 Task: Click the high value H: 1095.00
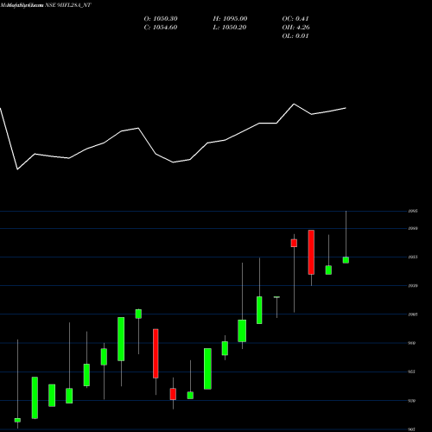[x=230, y=19]
